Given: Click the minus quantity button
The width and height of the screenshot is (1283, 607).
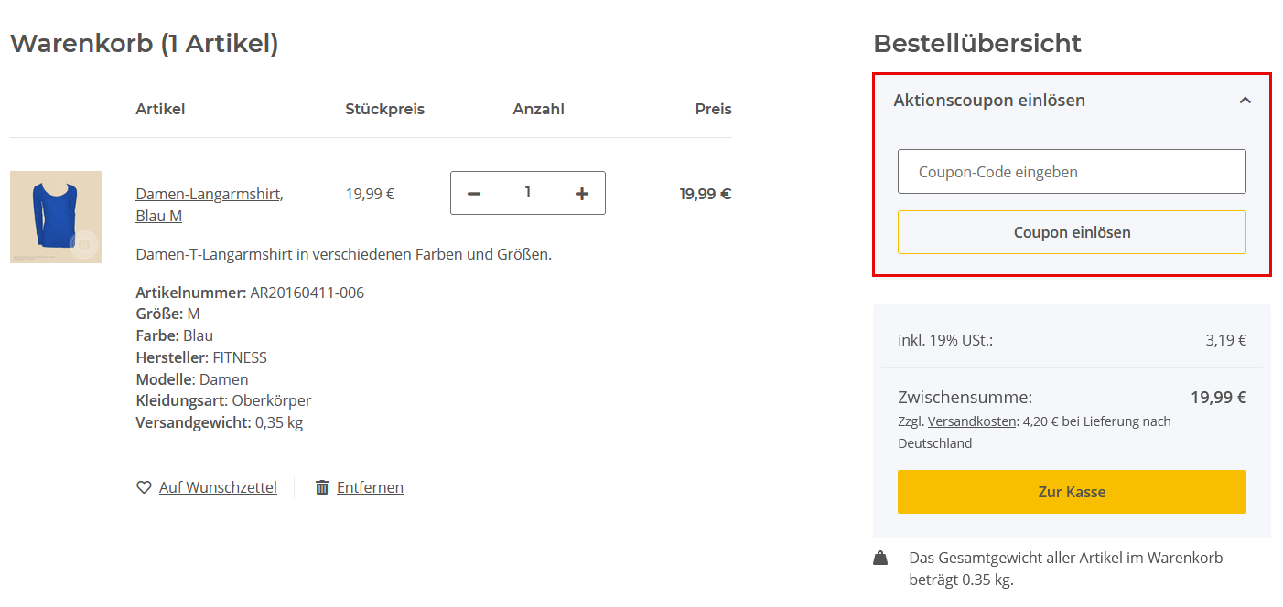Looking at the screenshot, I should coord(474,194).
